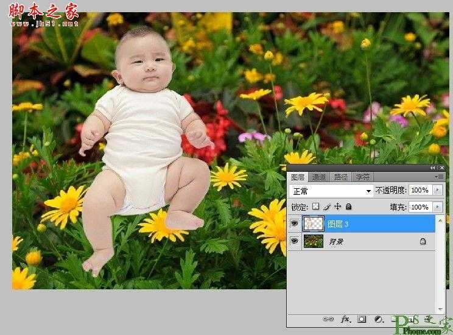Image resolution: width=453 pixels, height=335 pixels.
Task: Toggle lock all padlock icon
Action: [x=349, y=206]
